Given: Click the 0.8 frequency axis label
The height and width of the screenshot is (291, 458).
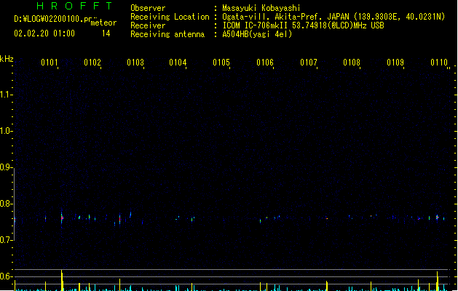Looking at the screenshot, I should (x=6, y=204).
